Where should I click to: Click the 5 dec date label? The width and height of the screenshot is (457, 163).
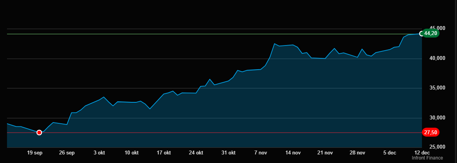390,152
